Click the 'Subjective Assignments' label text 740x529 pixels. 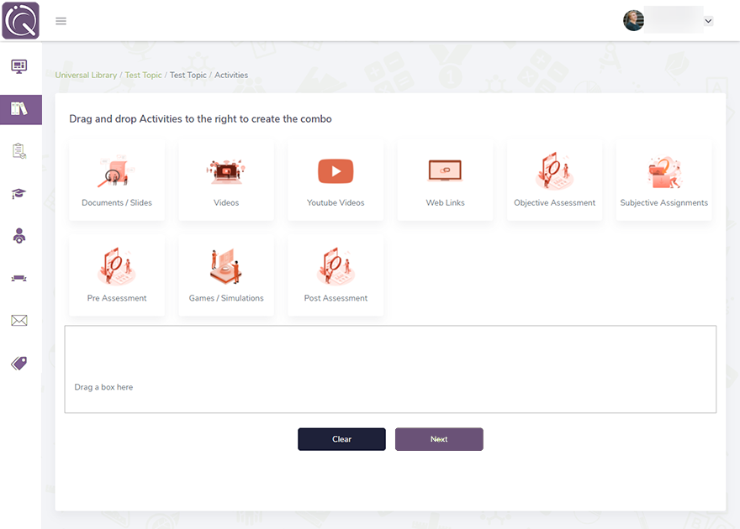pyautogui.click(x=664, y=202)
